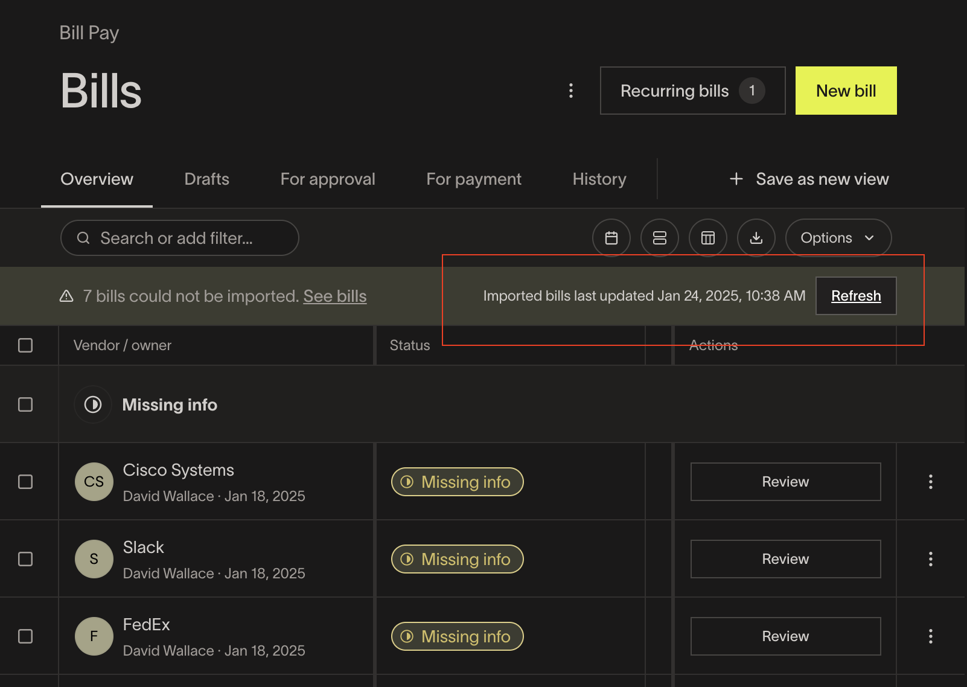The image size is (967, 687).
Task: Focus the Search or add filter field
Action: click(180, 238)
